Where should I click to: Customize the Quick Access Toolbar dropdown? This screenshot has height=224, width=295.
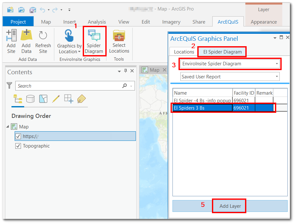(x=69, y=10)
